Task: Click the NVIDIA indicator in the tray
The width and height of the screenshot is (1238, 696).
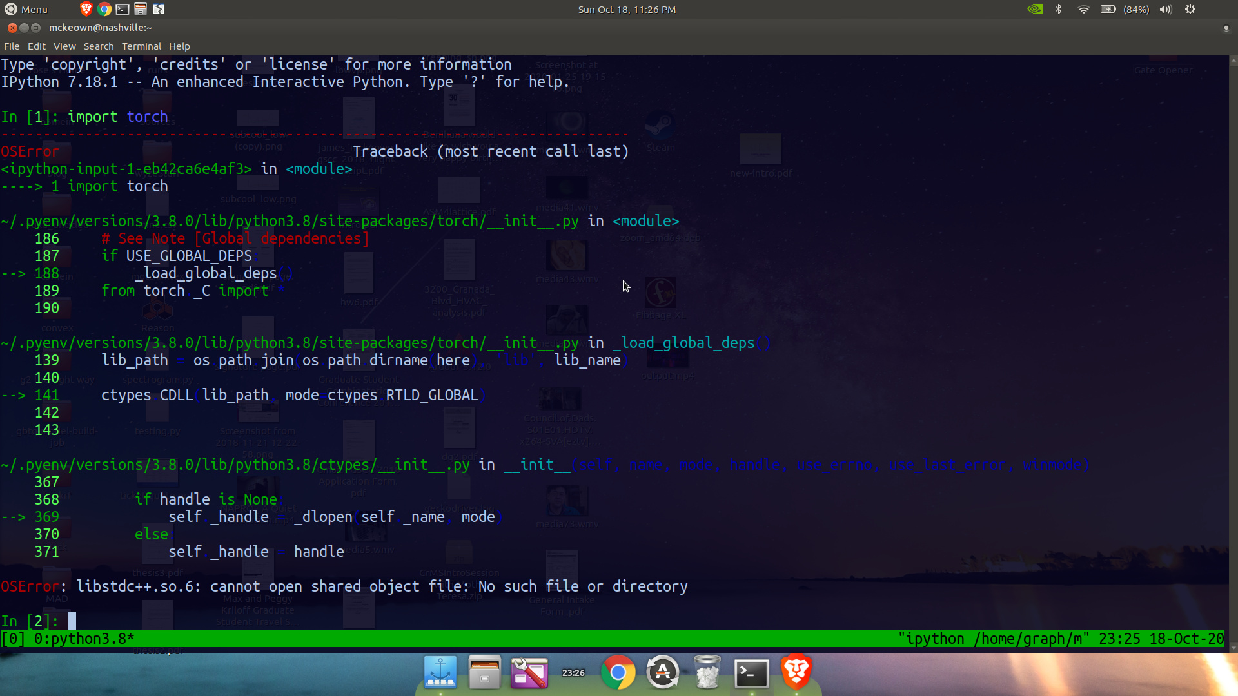Action: 1034,9
